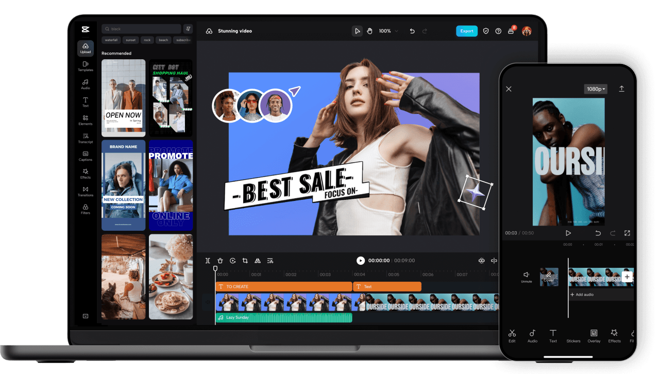The width and height of the screenshot is (659, 374).
Task: Switch to the Hand pan tool
Action: coord(369,31)
